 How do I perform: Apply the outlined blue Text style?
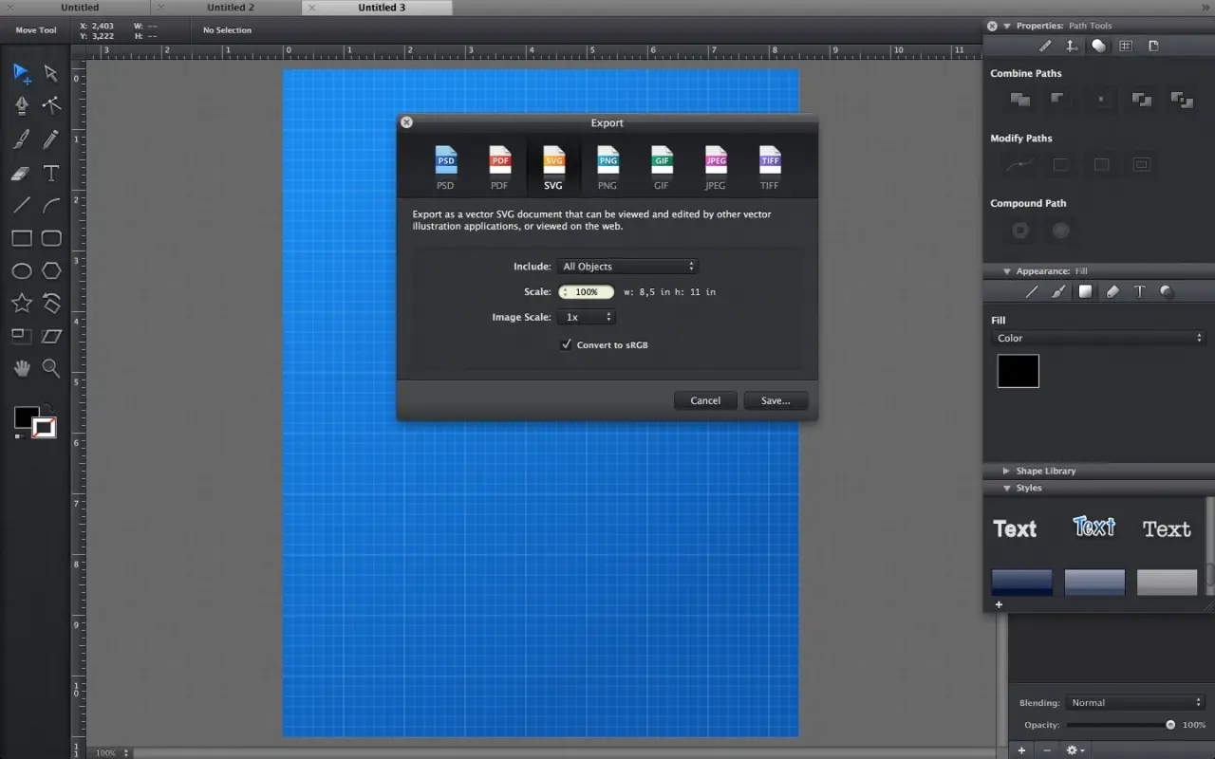coord(1093,528)
